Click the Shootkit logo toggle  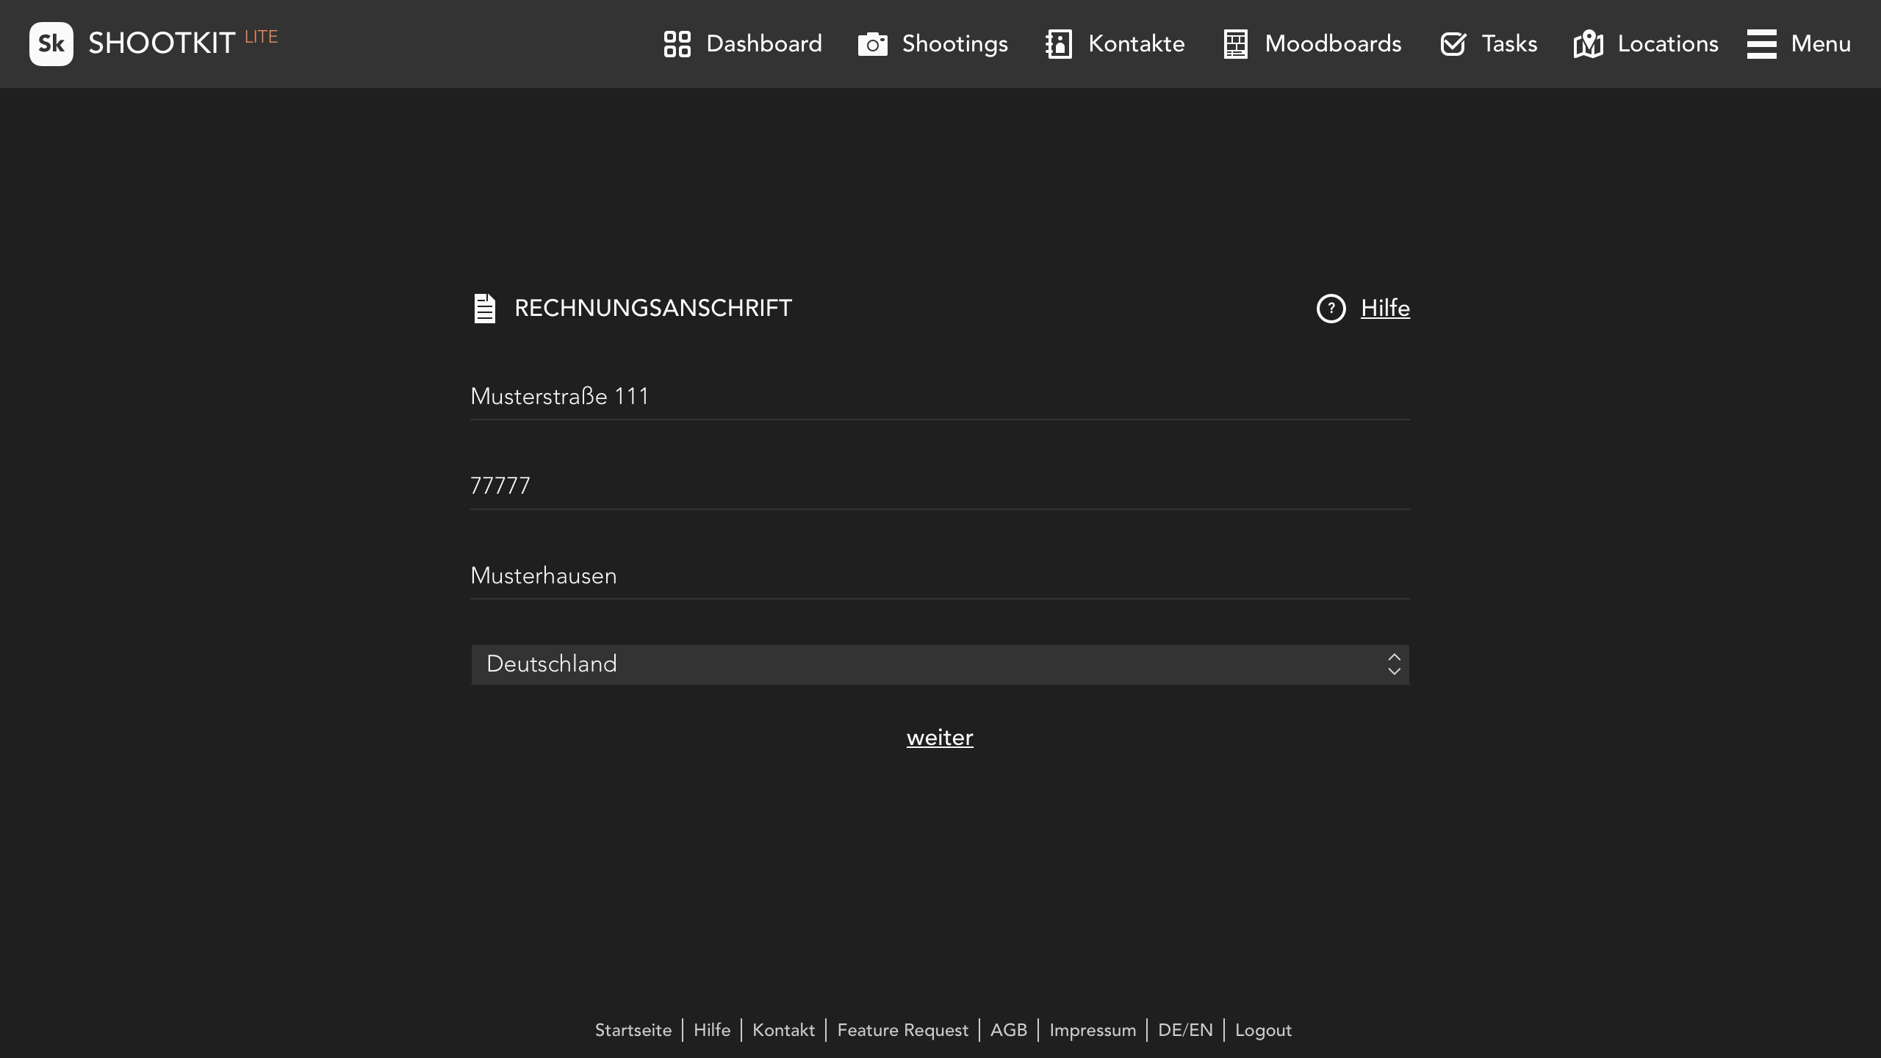pyautogui.click(x=51, y=44)
